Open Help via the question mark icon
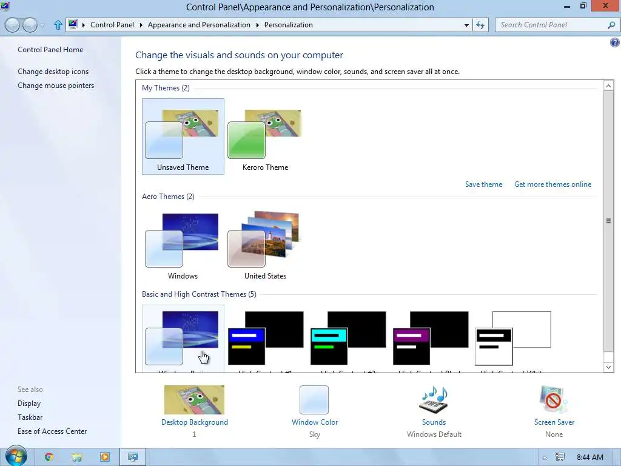Image resolution: width=621 pixels, height=466 pixels. pyautogui.click(x=615, y=42)
